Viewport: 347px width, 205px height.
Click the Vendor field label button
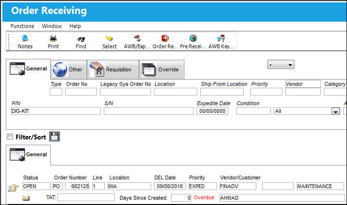pos(303,84)
